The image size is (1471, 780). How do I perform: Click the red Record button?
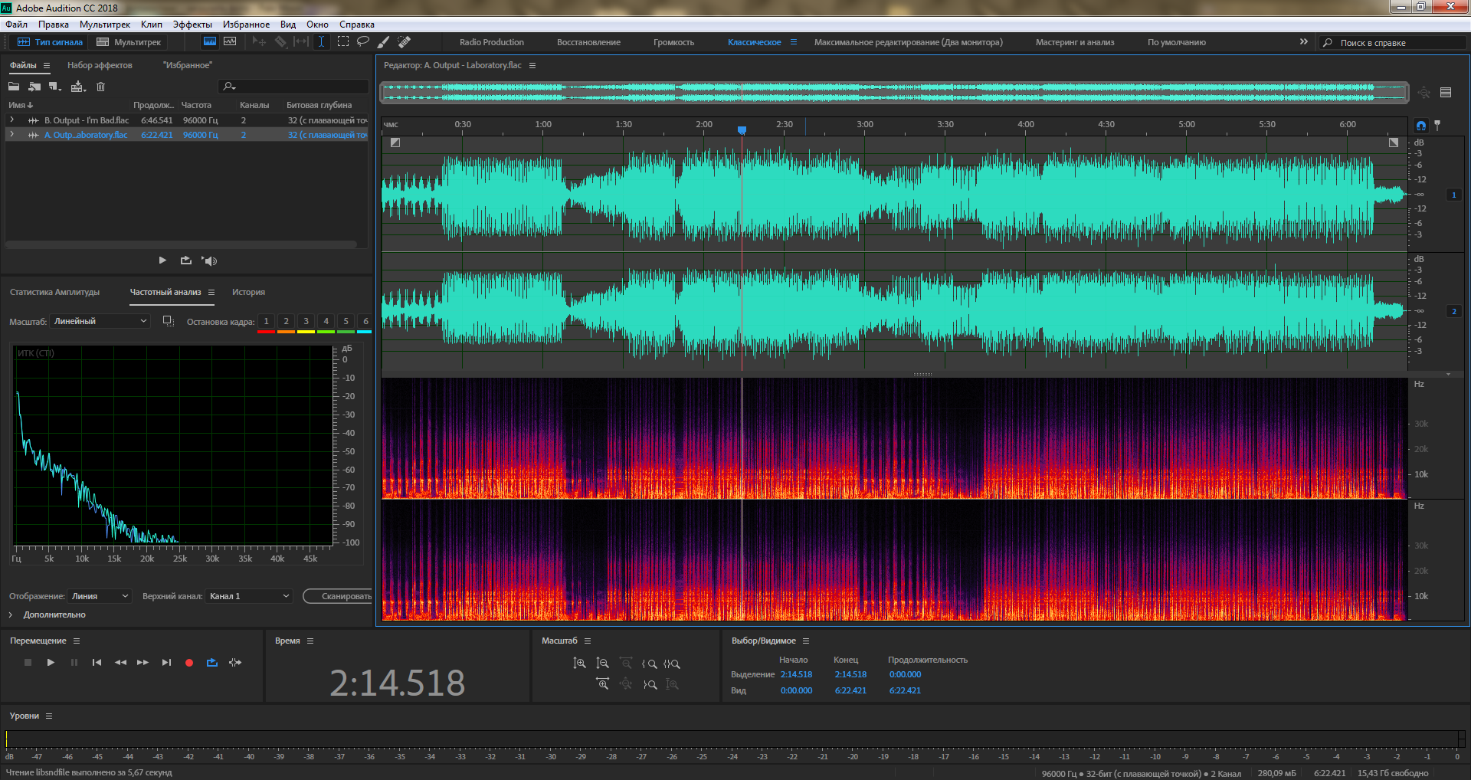pyautogui.click(x=189, y=663)
